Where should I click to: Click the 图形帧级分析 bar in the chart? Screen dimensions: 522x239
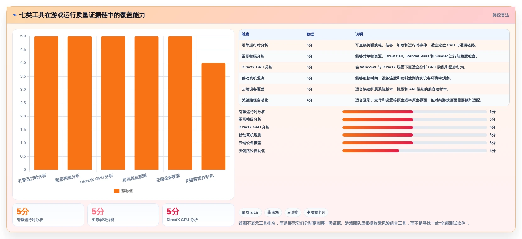80,103
